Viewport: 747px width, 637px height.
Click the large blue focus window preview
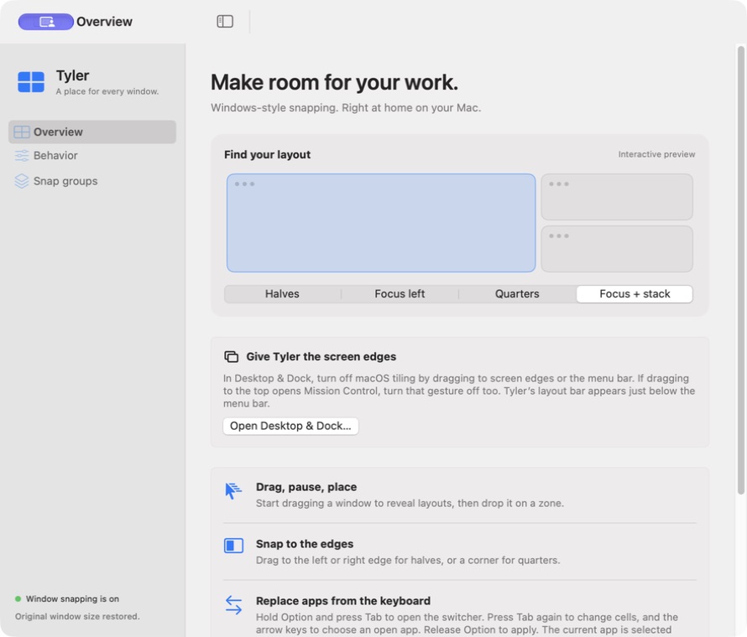point(381,223)
